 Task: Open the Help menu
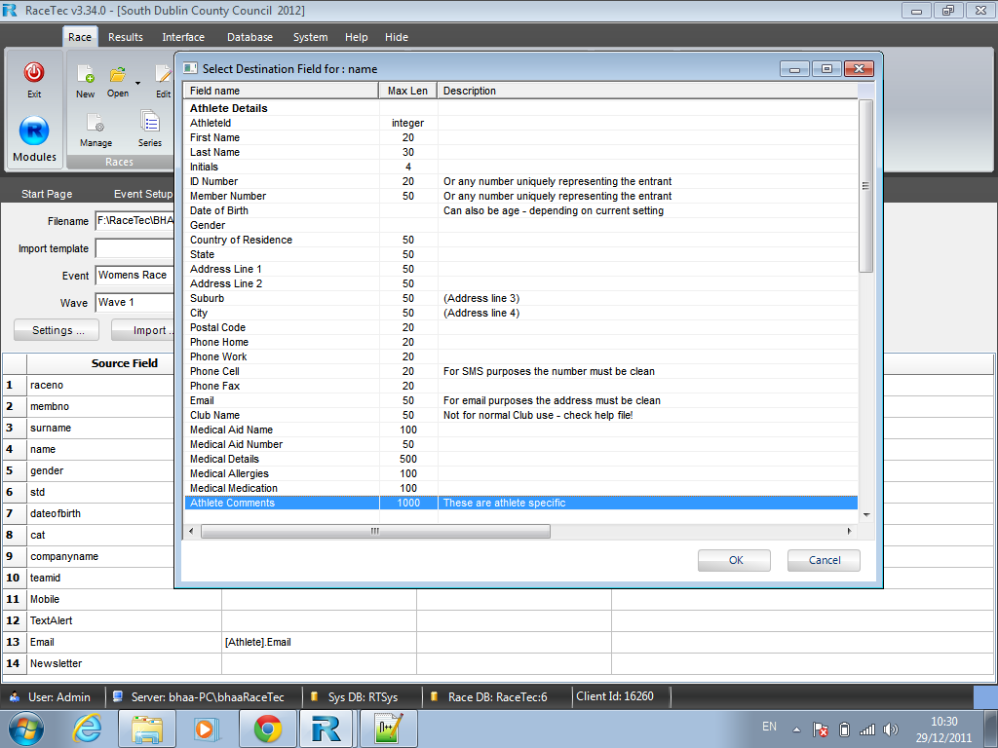(357, 37)
